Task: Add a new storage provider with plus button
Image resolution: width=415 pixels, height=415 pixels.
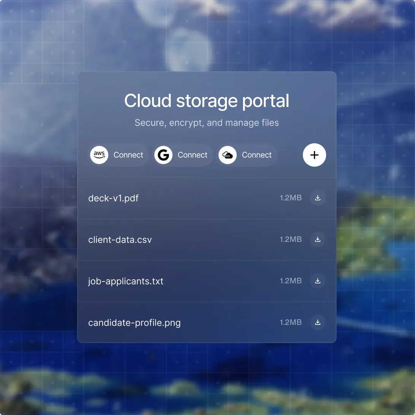Action: coord(314,155)
